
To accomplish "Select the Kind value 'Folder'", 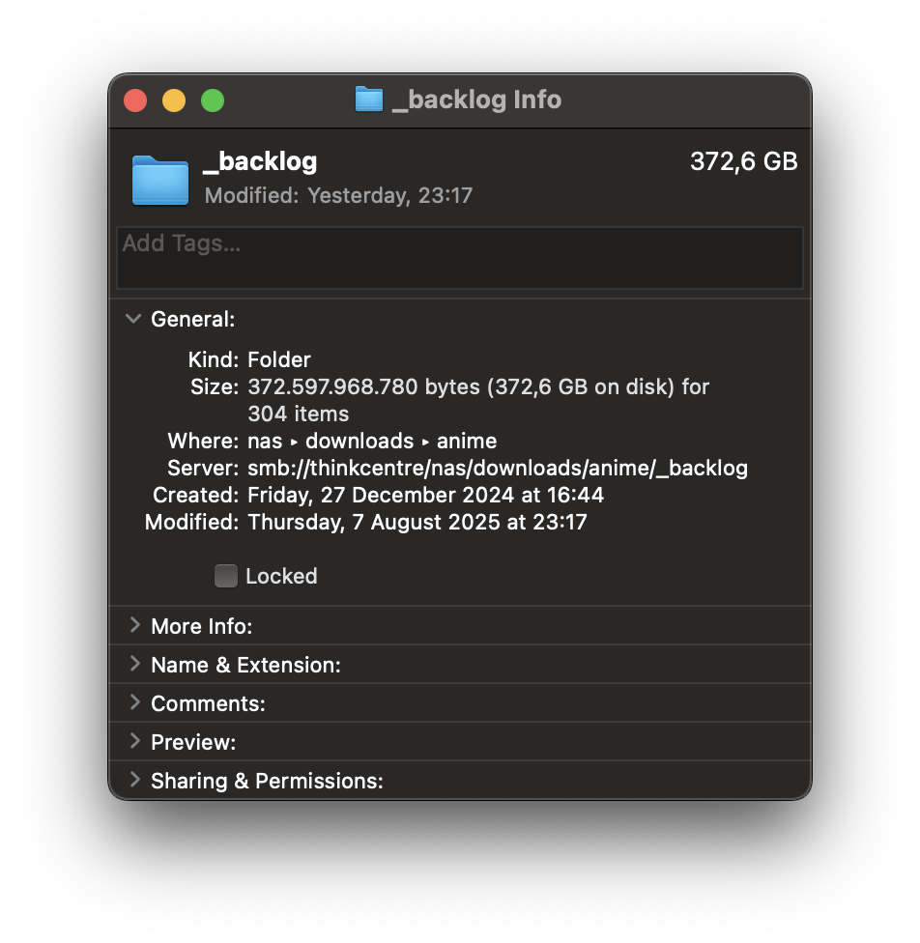I will click(279, 359).
